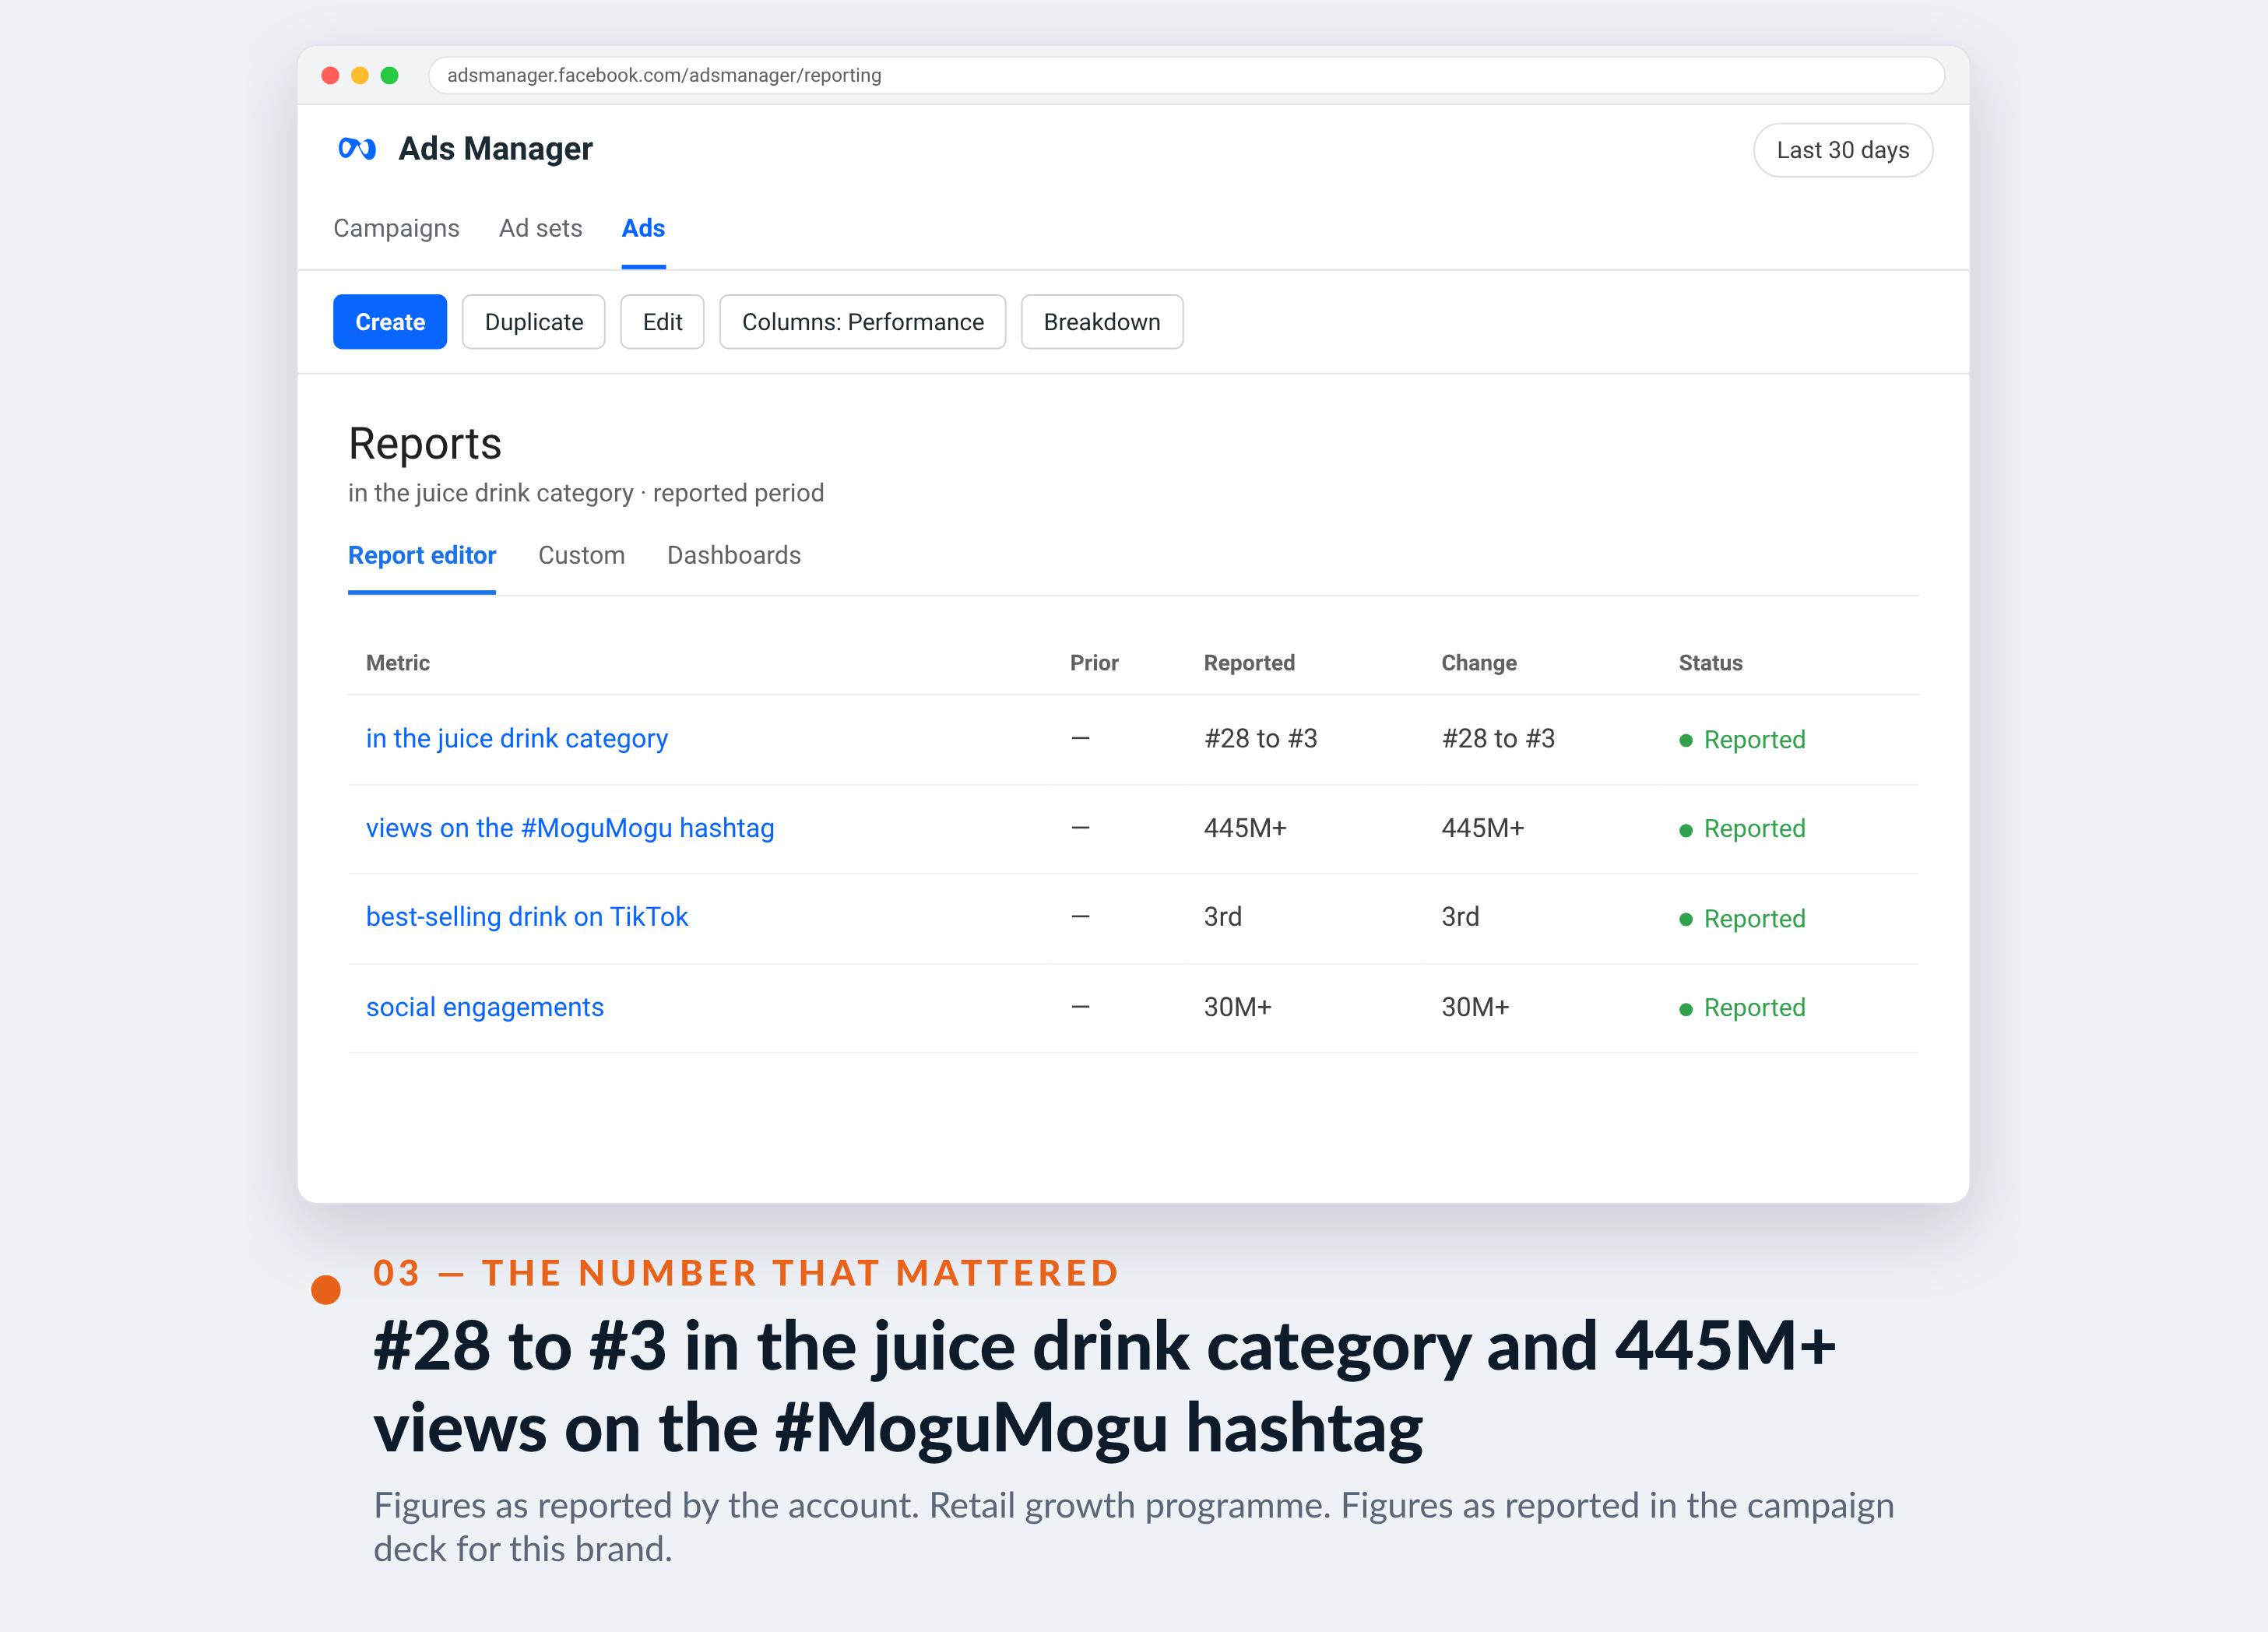
Task: Click Reported status in #MoguMogu hashtag row
Action: (x=1742, y=830)
